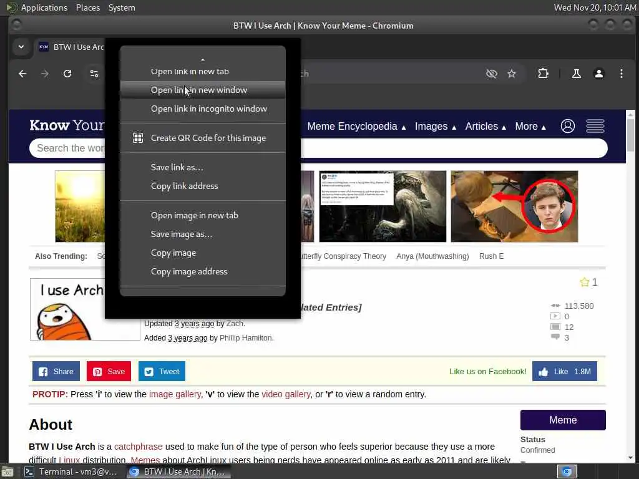Tweet this entry

(162, 371)
